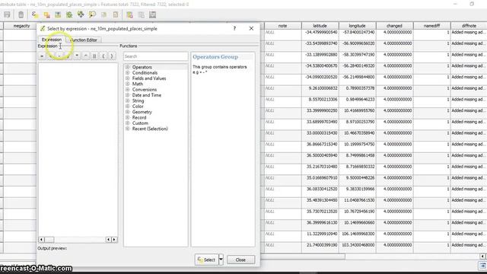Expand the Conversions group

pyautogui.click(x=127, y=90)
